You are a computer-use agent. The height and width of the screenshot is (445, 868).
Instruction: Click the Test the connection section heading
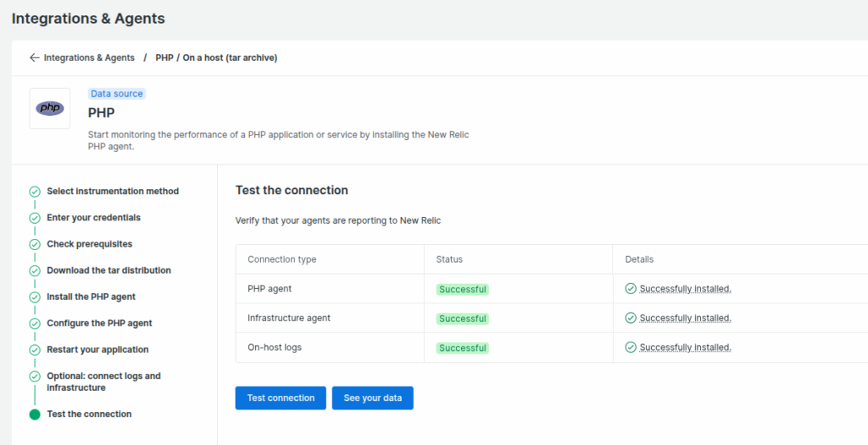point(292,191)
